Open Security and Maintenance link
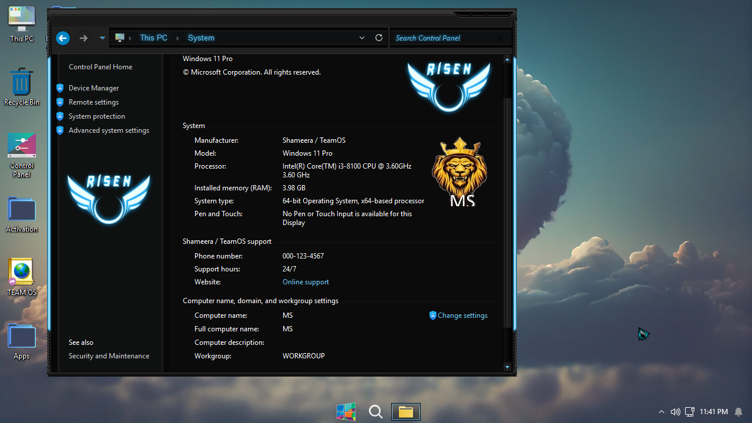 pos(109,356)
